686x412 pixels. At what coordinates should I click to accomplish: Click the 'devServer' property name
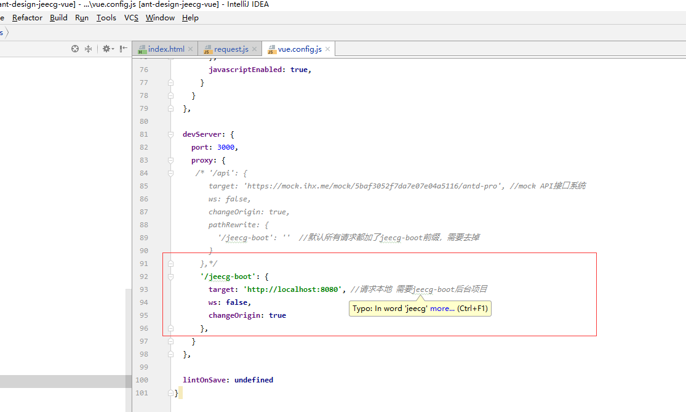tap(202, 134)
